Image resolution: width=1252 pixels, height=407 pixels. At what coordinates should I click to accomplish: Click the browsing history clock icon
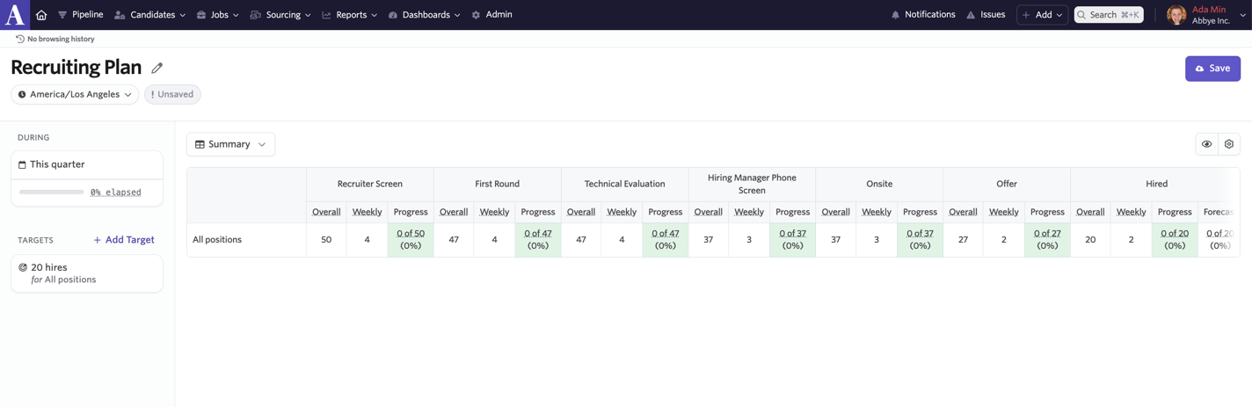(19, 39)
